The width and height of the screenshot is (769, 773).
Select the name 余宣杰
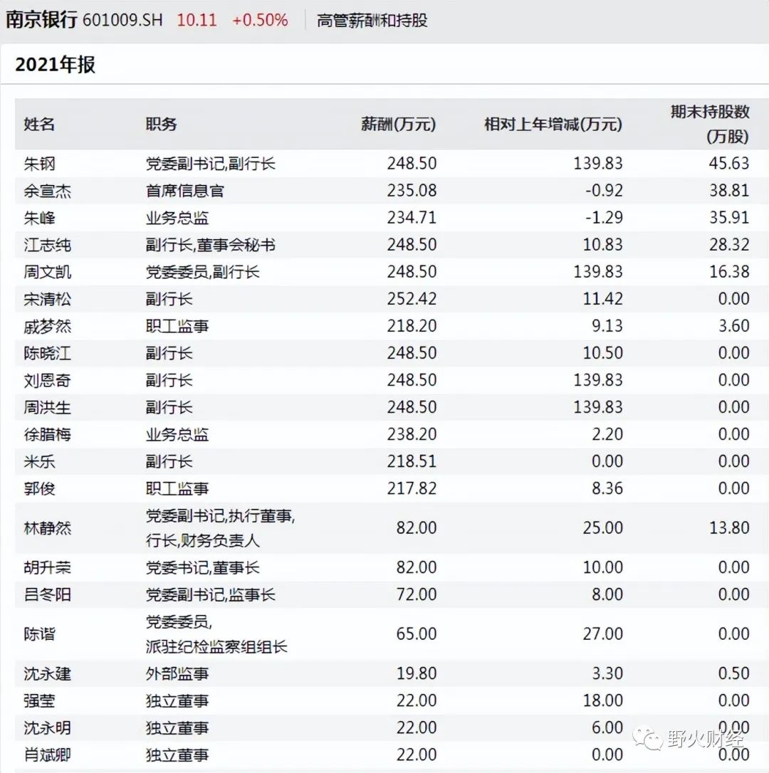48,191
